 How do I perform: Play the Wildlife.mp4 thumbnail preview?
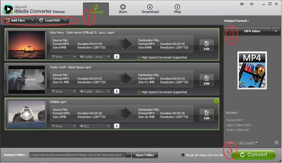pyautogui.click(x=27, y=114)
